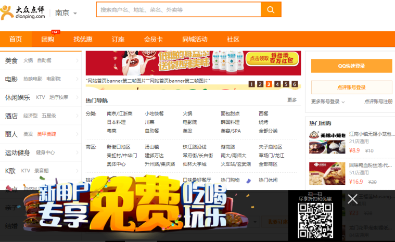This screenshot has height=242, width=395.
Task: Click the 点击领取 red-packet banner button
Action: 272,59
